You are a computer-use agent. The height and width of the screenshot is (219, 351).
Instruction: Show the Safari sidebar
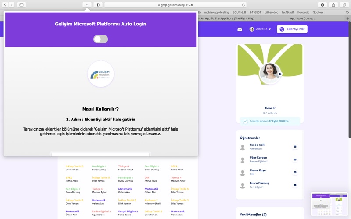pos(21,4)
